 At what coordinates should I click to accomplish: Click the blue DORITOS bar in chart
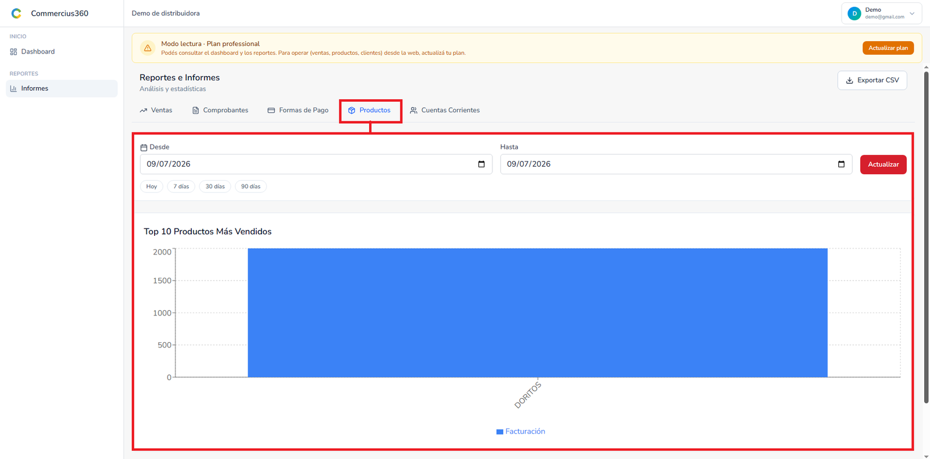[538, 313]
